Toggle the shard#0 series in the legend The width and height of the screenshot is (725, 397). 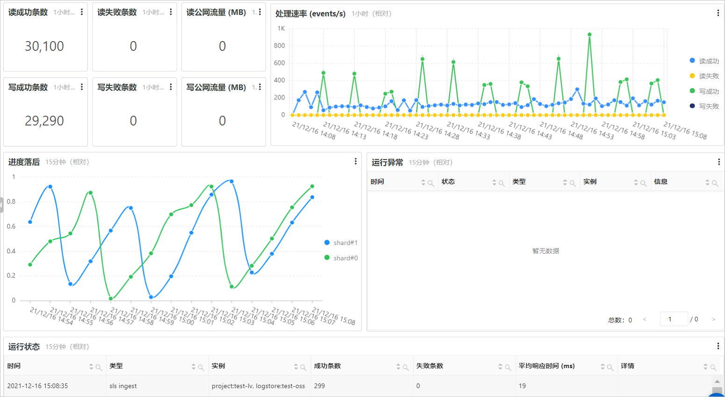(x=341, y=258)
